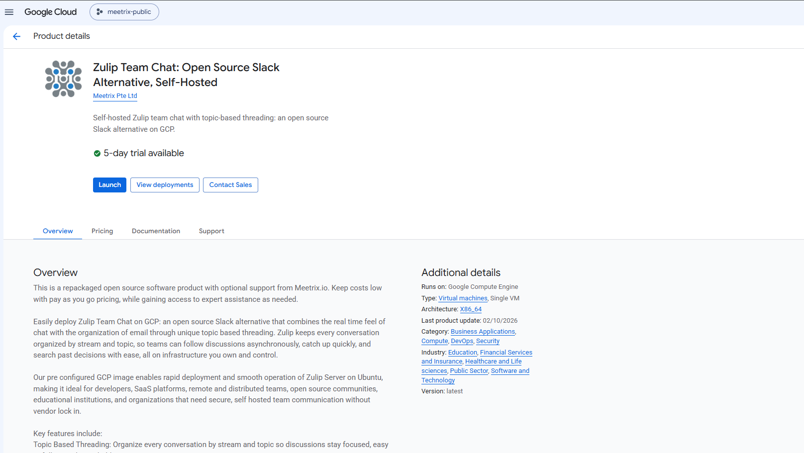Click the Zulip product logo
Screen dimensions: 804x453
(x=63, y=79)
